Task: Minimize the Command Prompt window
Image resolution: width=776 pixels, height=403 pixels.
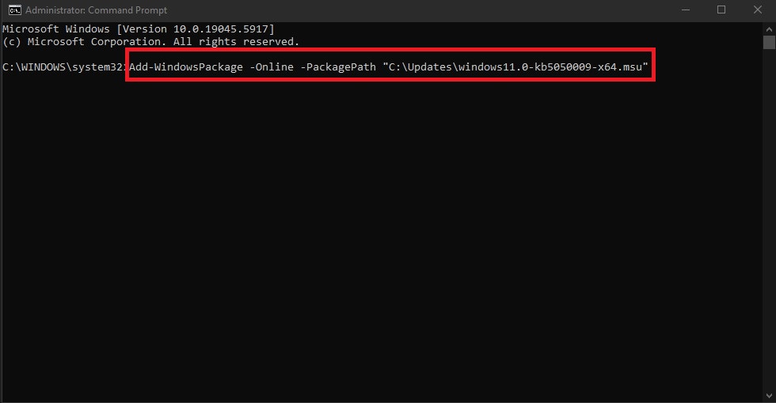Action: 684,10
